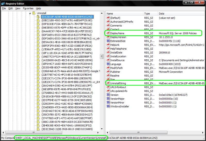This screenshot has width=206, height=141.
Task: Select key {0AAA9C97-74D4-47CE-B089-0B147EF3553C}
Action: [x=67, y=31]
